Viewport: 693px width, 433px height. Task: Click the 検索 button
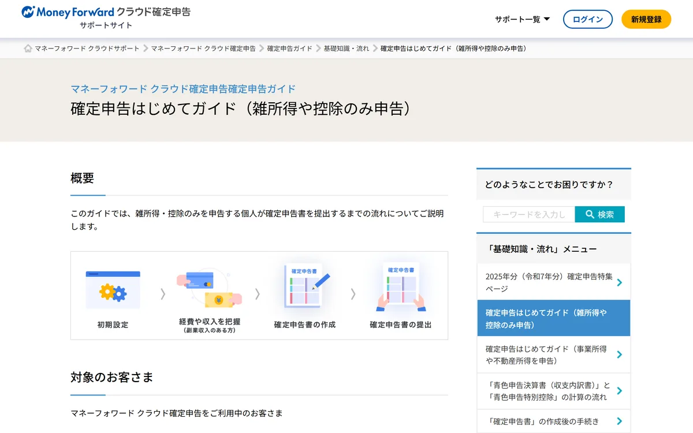pos(600,214)
